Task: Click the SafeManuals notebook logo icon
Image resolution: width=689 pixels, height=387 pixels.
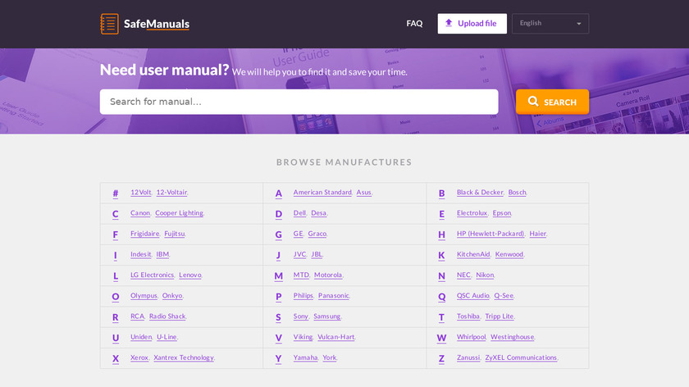Action: click(109, 24)
